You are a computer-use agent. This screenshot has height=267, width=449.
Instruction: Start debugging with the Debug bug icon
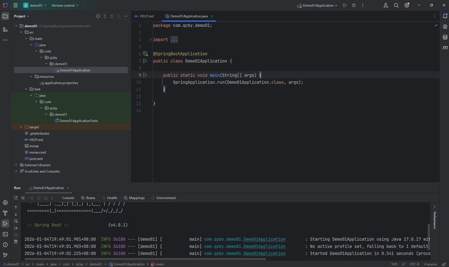(x=354, y=6)
